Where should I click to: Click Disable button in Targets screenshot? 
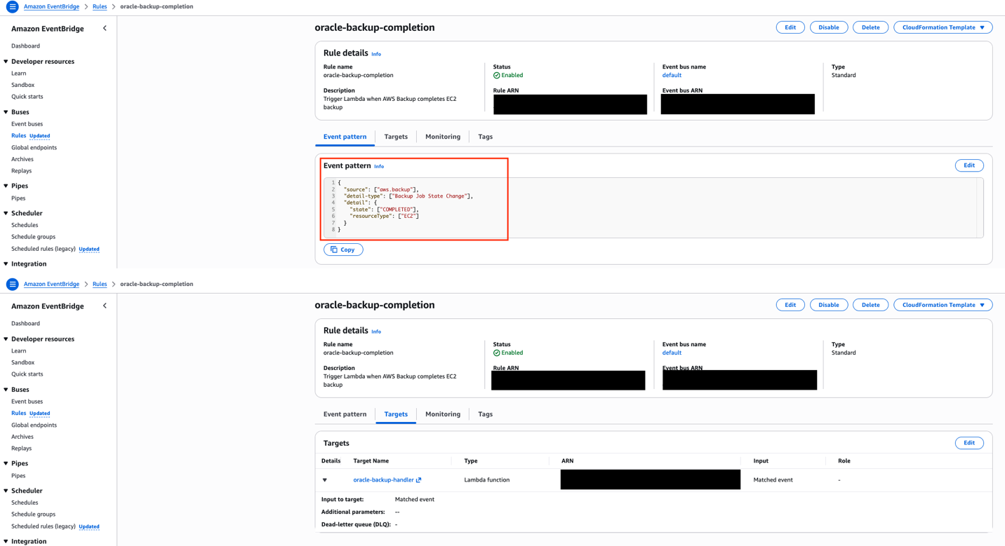[x=828, y=305]
